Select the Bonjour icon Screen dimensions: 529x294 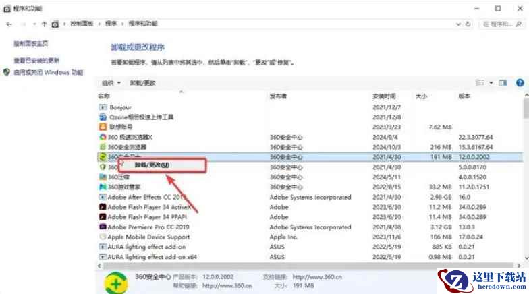coord(103,107)
